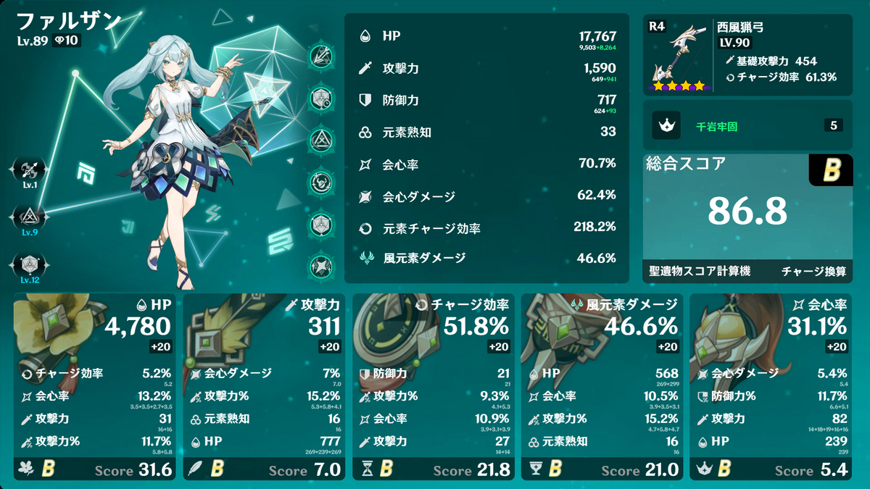The width and height of the screenshot is (870, 489).
Task: Select the Lv.12 elemental burst talent icon
Action: pyautogui.click(x=28, y=262)
